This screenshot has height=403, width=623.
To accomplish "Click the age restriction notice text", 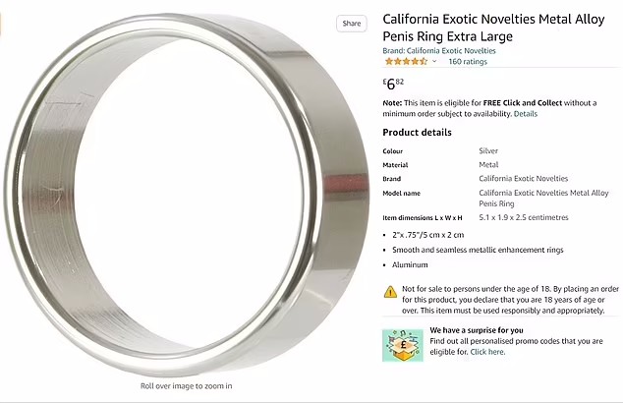I will [503, 300].
